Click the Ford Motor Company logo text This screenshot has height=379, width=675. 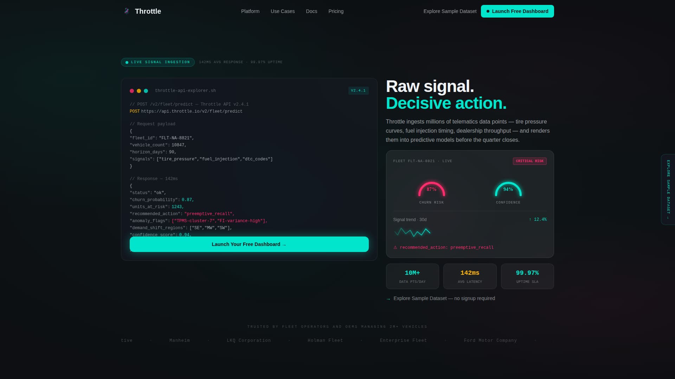tap(490, 340)
